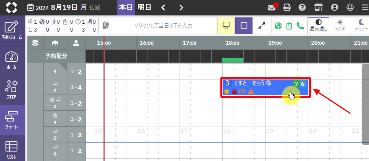369x161 pixels.
Task: Click the 15:00 time header
Action: (104, 43)
